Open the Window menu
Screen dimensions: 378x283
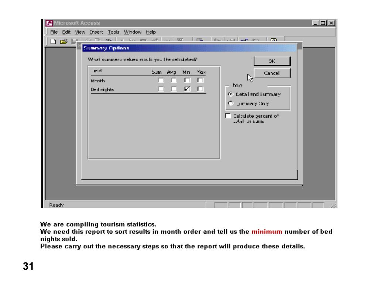click(x=133, y=32)
